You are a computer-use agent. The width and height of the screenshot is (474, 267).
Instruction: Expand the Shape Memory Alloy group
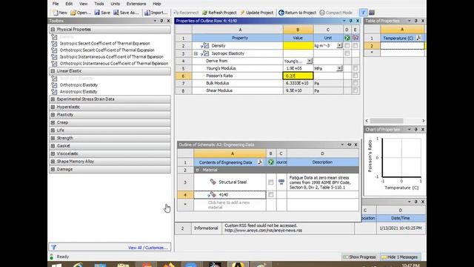[53, 162]
